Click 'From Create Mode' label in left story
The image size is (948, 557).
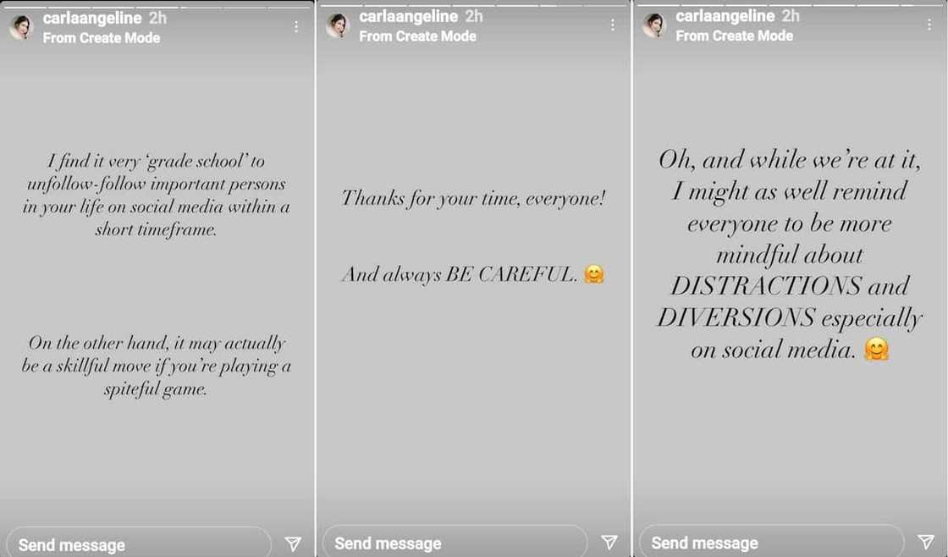(102, 38)
